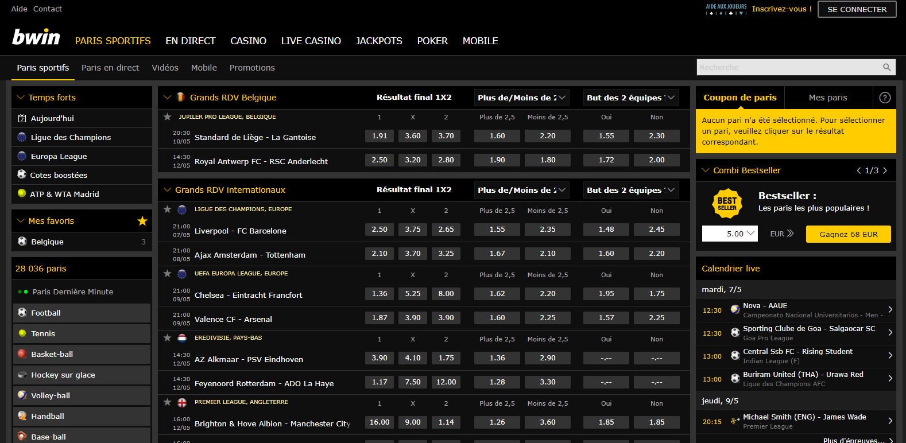The width and height of the screenshot is (906, 443).
Task: Click the SE CONNECTER button
Action: tap(857, 9)
